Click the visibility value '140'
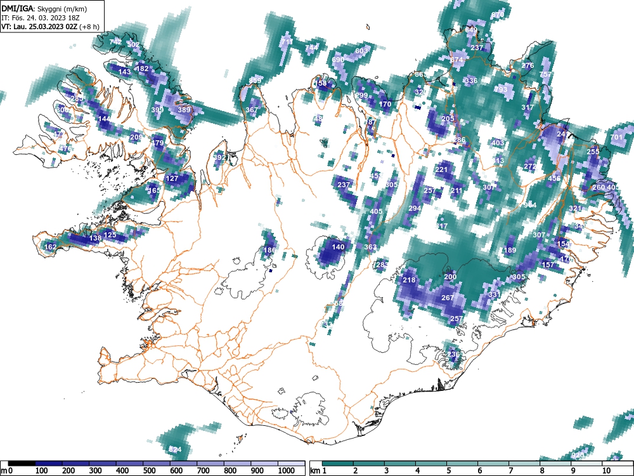Viewport: 634px width, 476px height. tap(338, 247)
